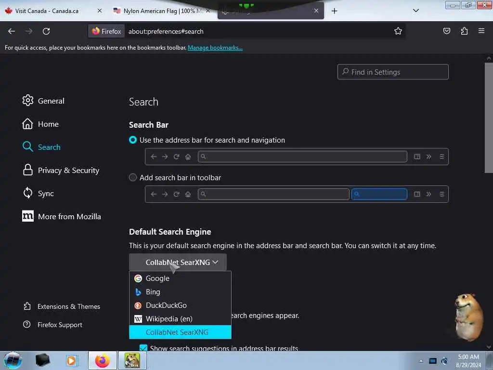
Task: Open the Firefox taskbar button
Action: 103,360
